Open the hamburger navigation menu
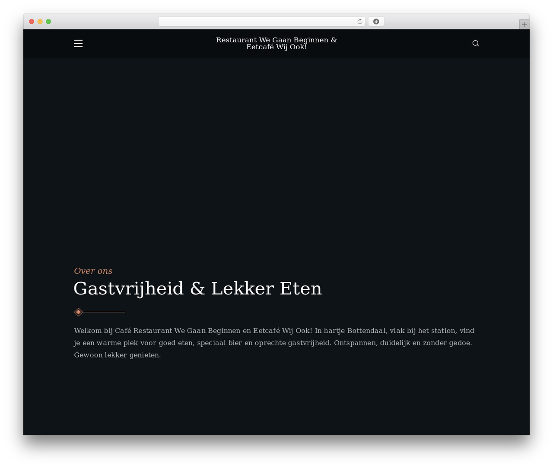The height and width of the screenshot is (468, 553). tap(78, 44)
